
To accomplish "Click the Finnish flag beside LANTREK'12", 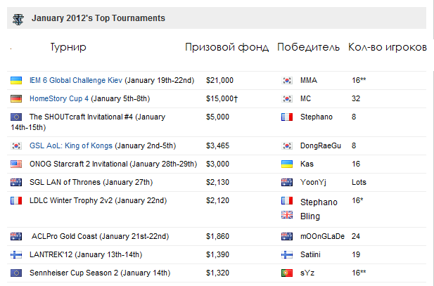I will (16, 255).
